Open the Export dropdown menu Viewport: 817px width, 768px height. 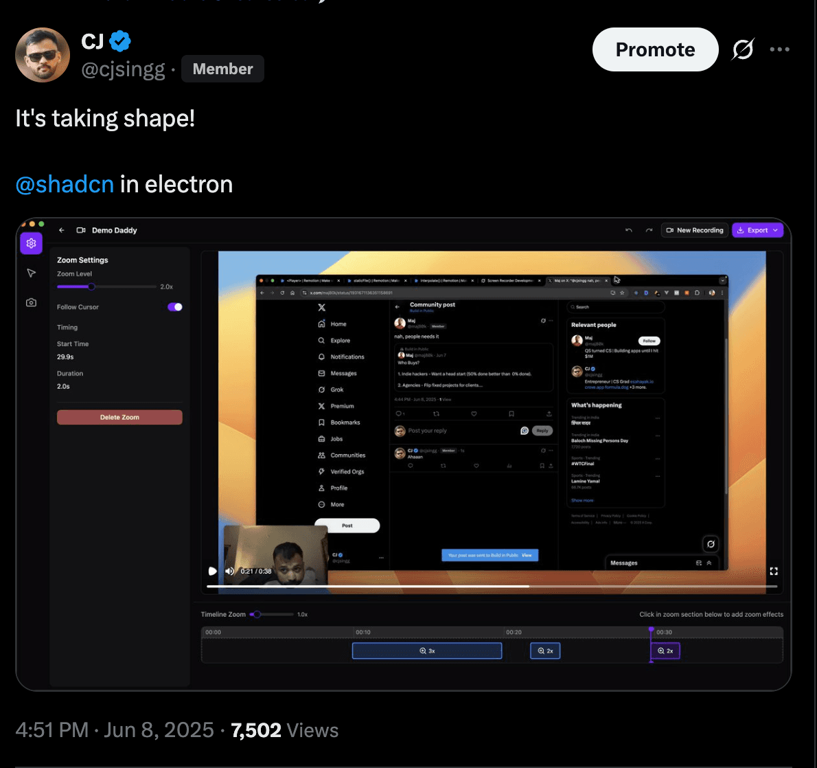pyautogui.click(x=757, y=230)
